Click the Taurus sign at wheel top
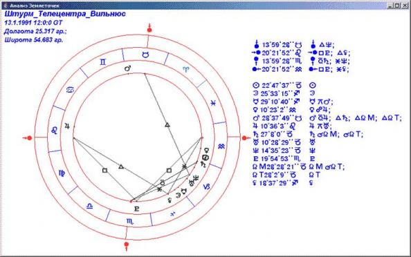The width and height of the screenshot is (411, 257). [145, 55]
